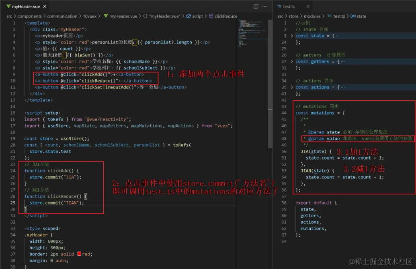The height and width of the screenshot is (269, 416).
Task: Click 'const mutations' on line 44
Action: (315, 113)
